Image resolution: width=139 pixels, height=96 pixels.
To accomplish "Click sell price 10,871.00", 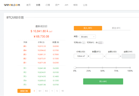I will click(42, 63).
